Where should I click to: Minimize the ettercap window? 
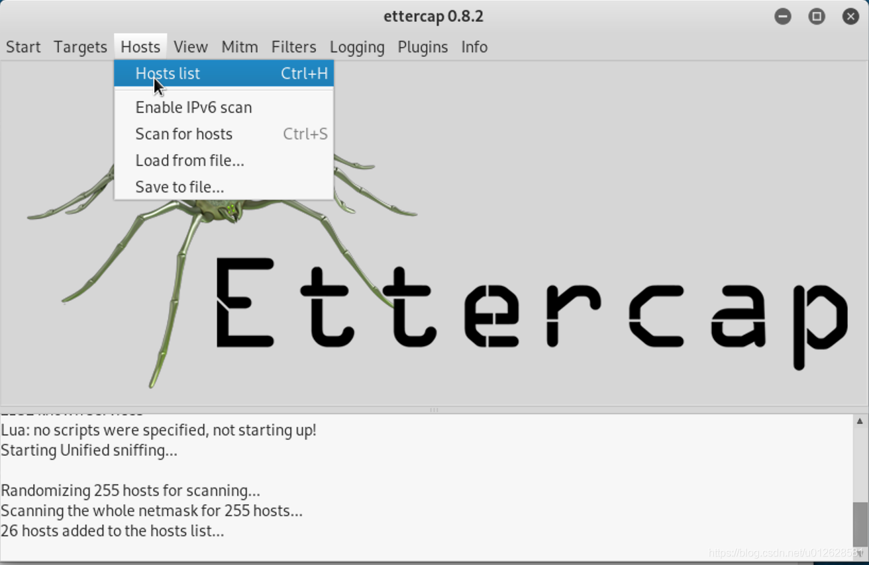[x=783, y=17]
